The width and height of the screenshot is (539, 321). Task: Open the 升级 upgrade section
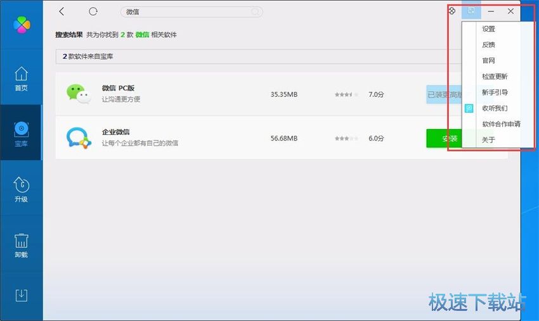click(22, 189)
